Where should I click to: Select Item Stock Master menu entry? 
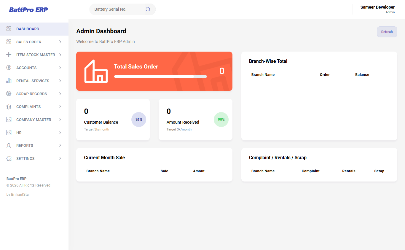tap(34, 55)
